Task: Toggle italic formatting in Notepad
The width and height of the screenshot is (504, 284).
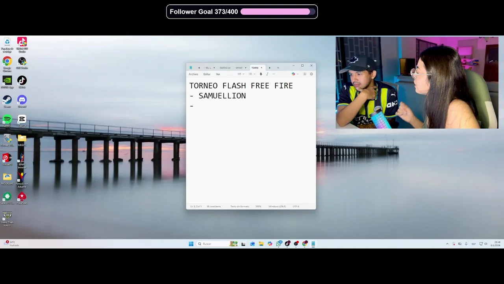Action: [267, 74]
